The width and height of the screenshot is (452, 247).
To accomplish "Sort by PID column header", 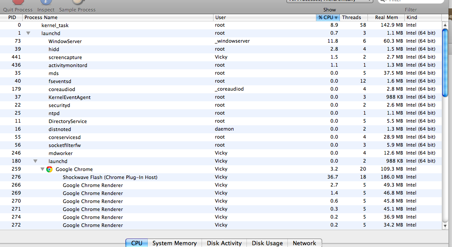I will (11, 17).
